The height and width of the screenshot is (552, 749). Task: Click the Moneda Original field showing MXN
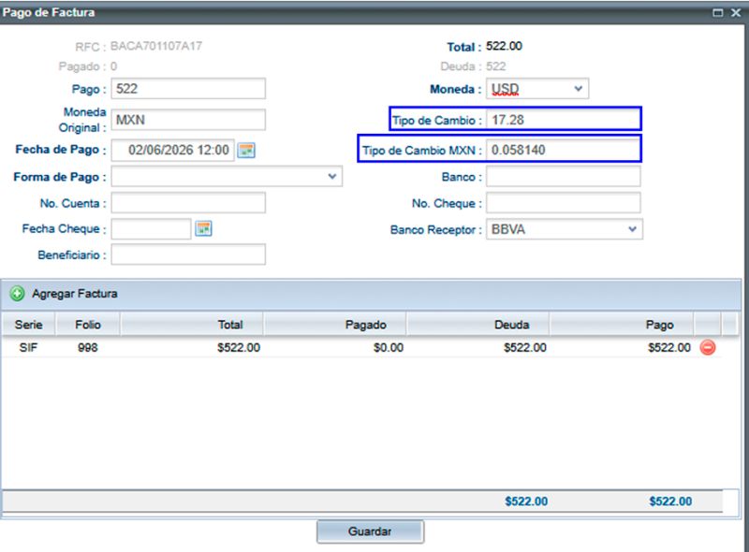point(188,120)
